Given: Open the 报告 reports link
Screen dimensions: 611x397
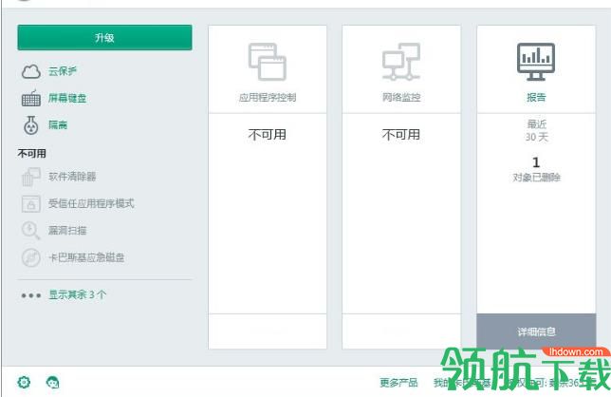Looking at the screenshot, I should pyautogui.click(x=536, y=97).
